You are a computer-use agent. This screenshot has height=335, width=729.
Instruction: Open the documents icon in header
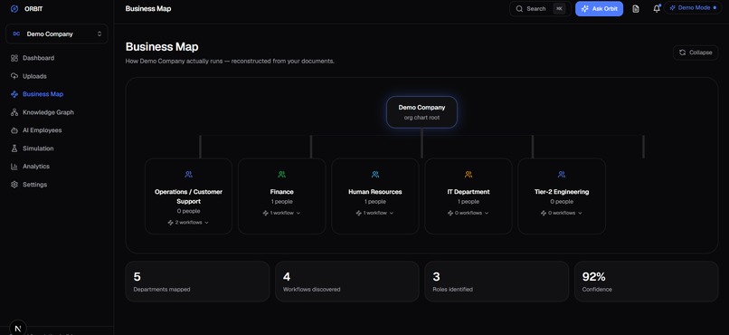coord(636,9)
